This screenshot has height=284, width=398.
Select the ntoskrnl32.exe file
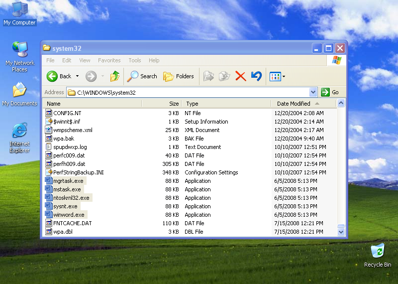pyautogui.click(x=71, y=198)
